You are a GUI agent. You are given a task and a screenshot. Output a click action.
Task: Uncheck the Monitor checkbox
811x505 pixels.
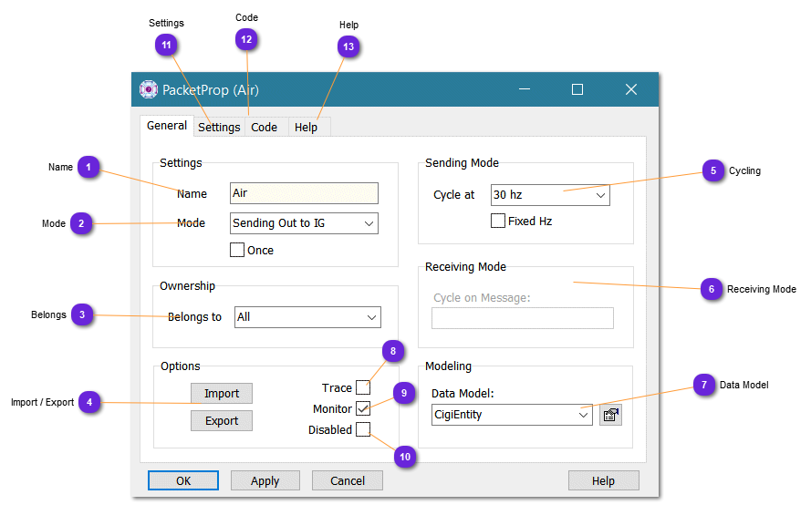click(363, 408)
